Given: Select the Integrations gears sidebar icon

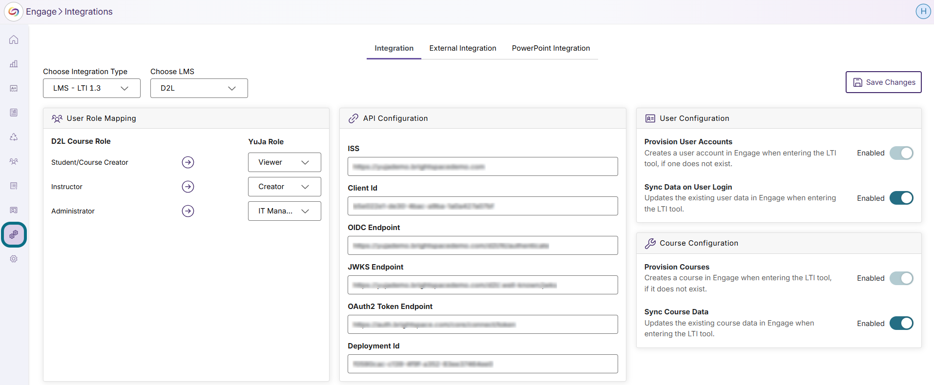Looking at the screenshot, I should point(14,234).
